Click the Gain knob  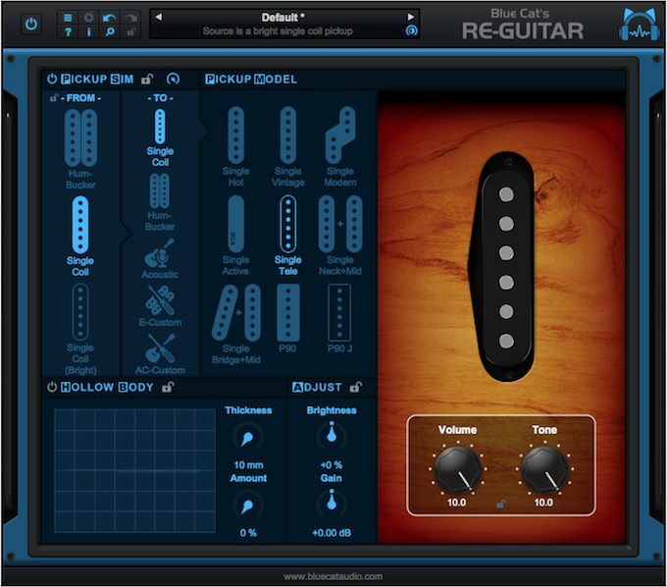332,504
